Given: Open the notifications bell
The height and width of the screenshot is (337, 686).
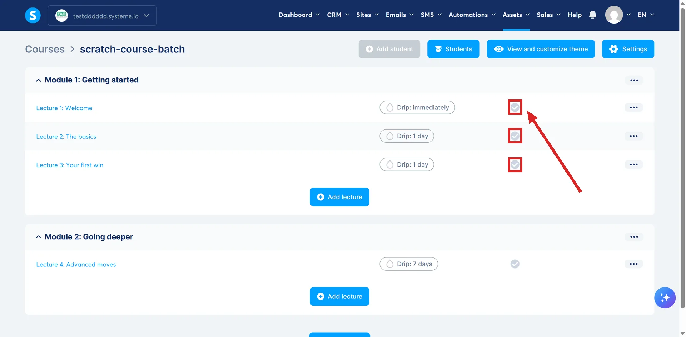Looking at the screenshot, I should coord(592,15).
